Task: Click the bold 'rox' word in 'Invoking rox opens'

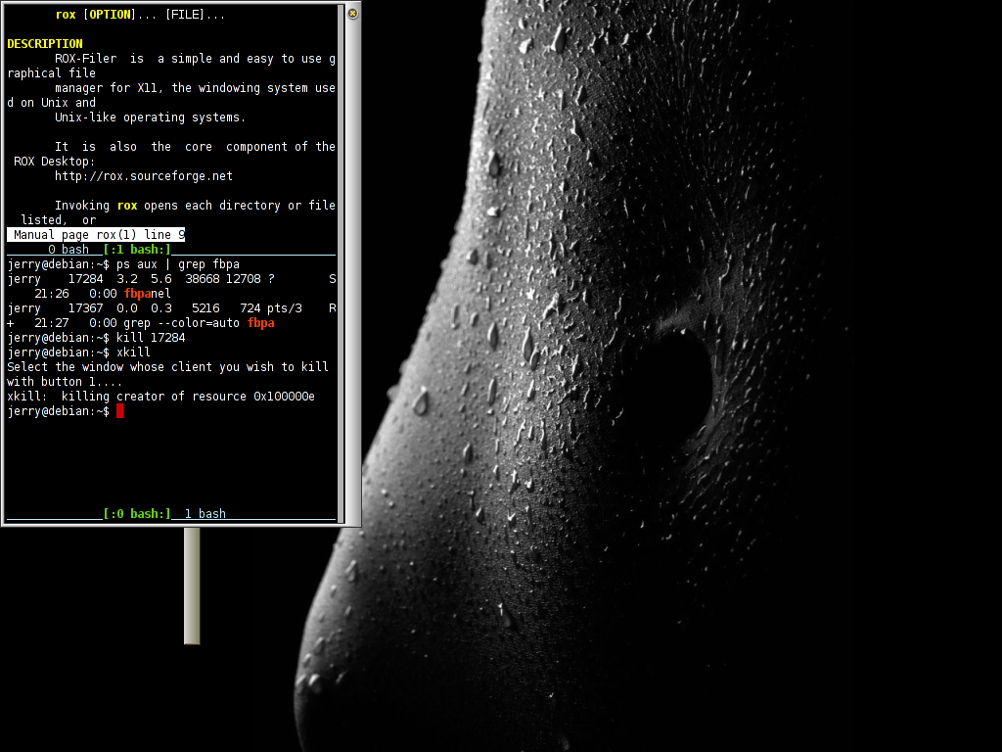Action: pyautogui.click(x=127, y=206)
